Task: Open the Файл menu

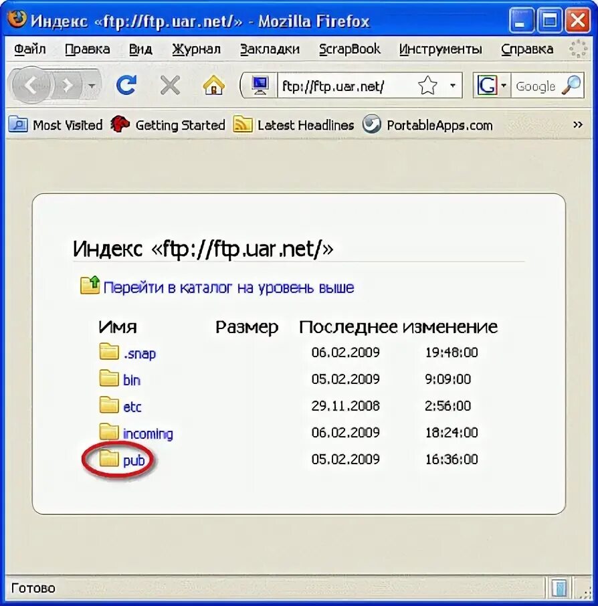Action: point(29,49)
